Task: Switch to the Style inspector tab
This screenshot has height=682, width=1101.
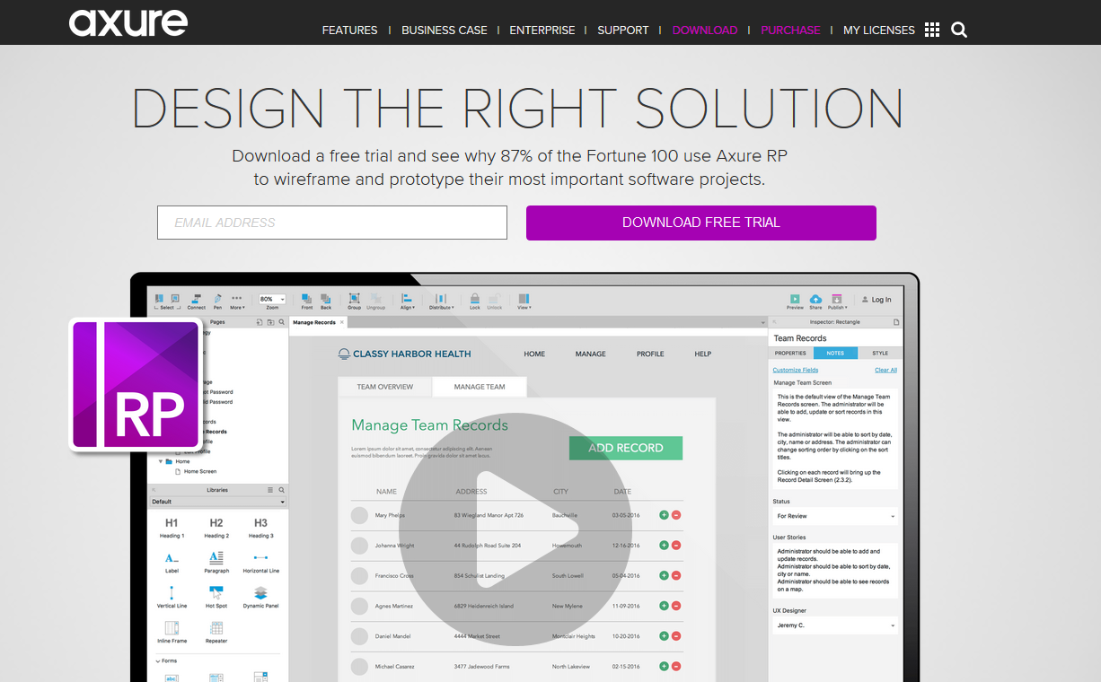Action: tap(879, 353)
